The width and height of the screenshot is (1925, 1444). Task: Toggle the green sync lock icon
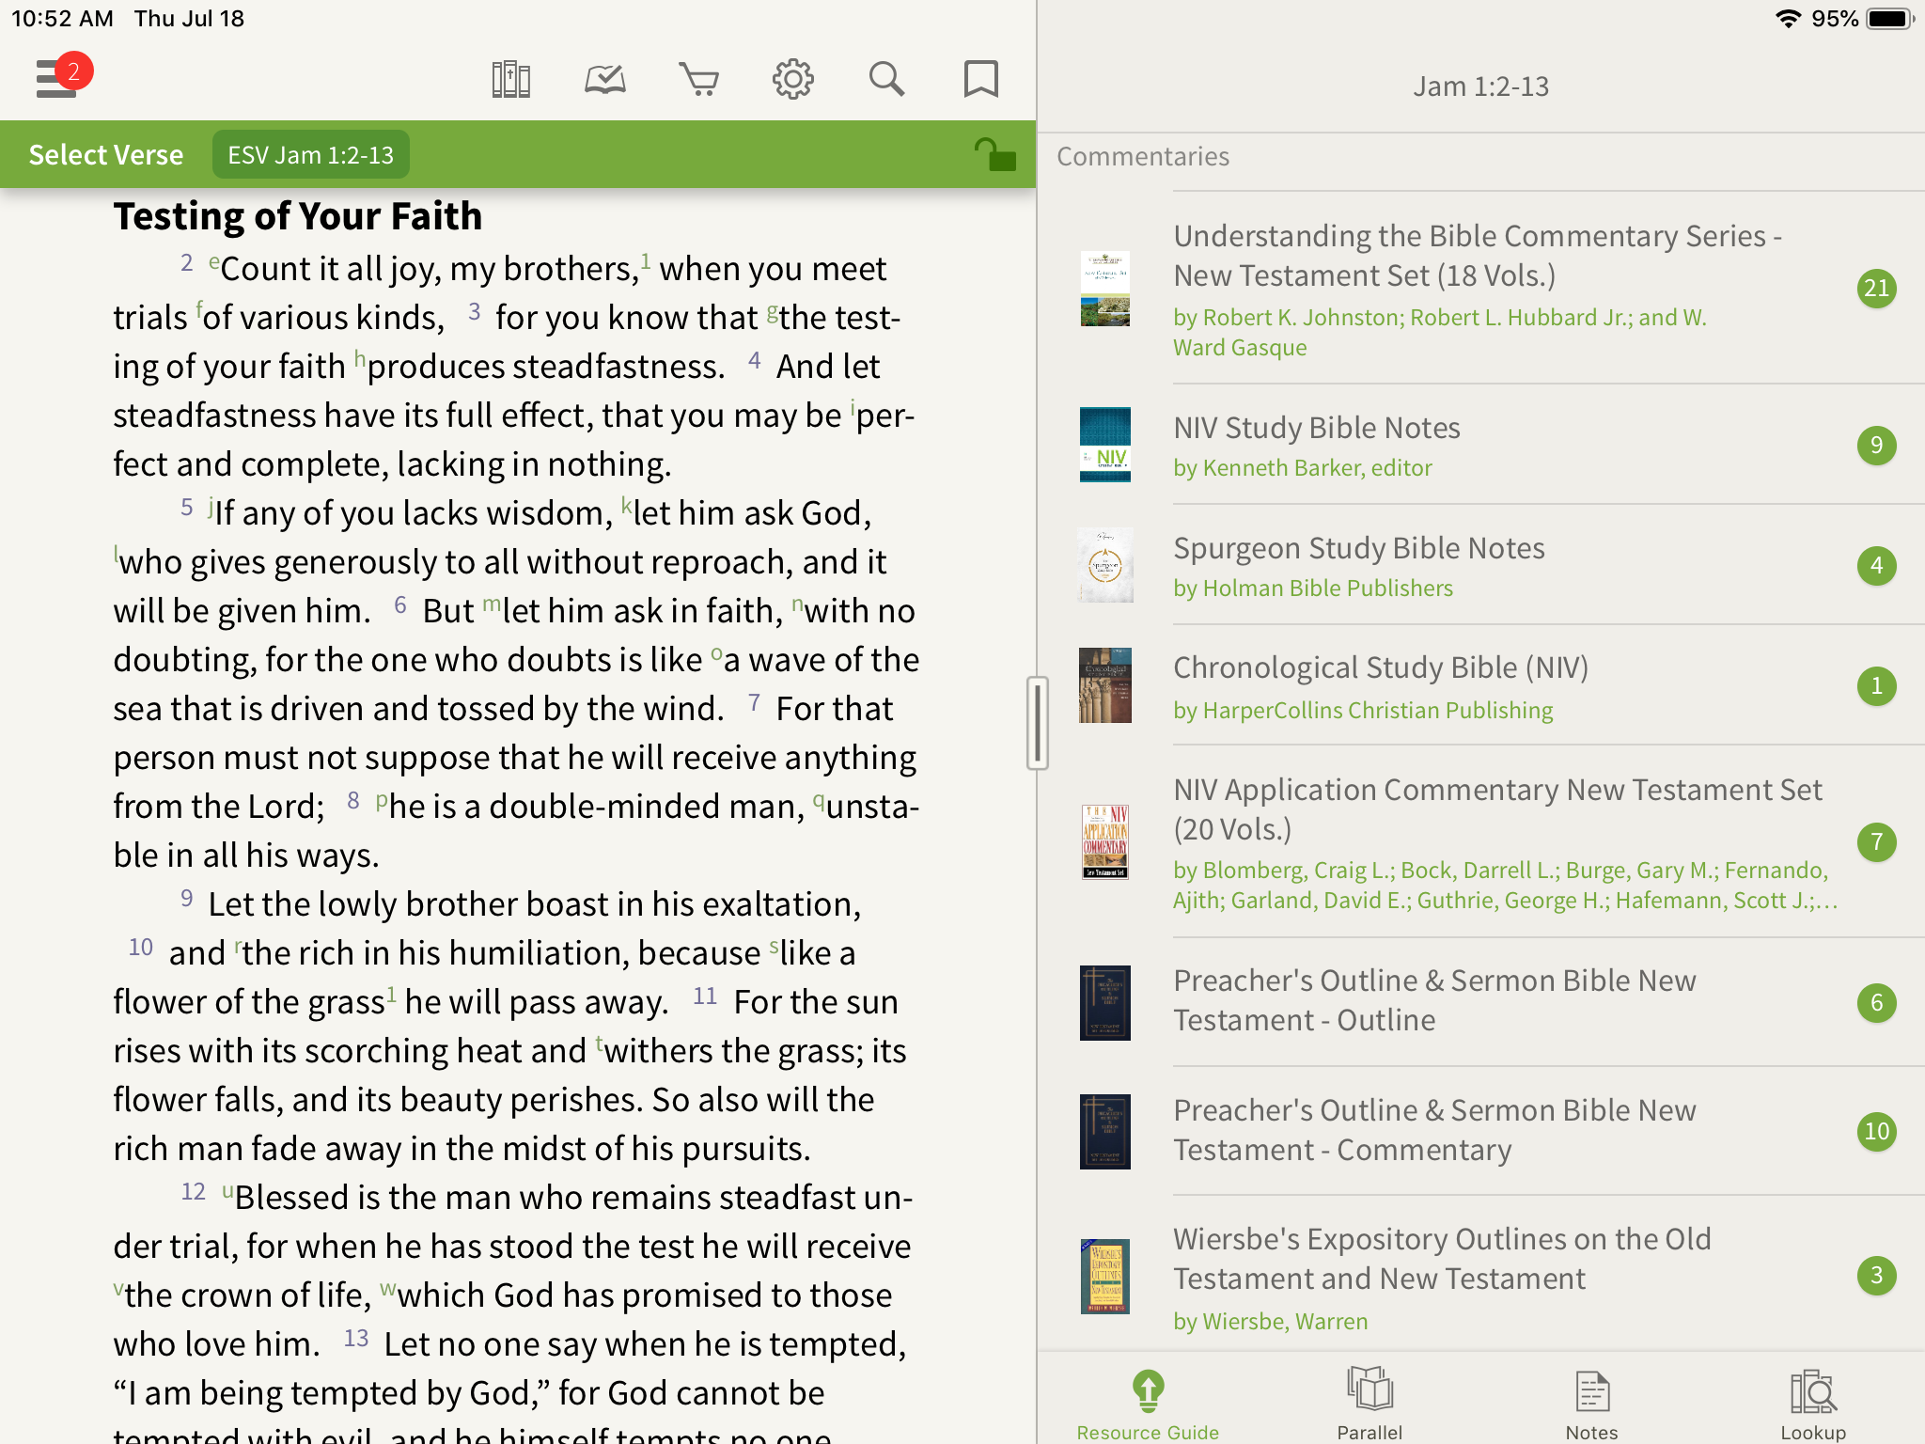point(994,154)
